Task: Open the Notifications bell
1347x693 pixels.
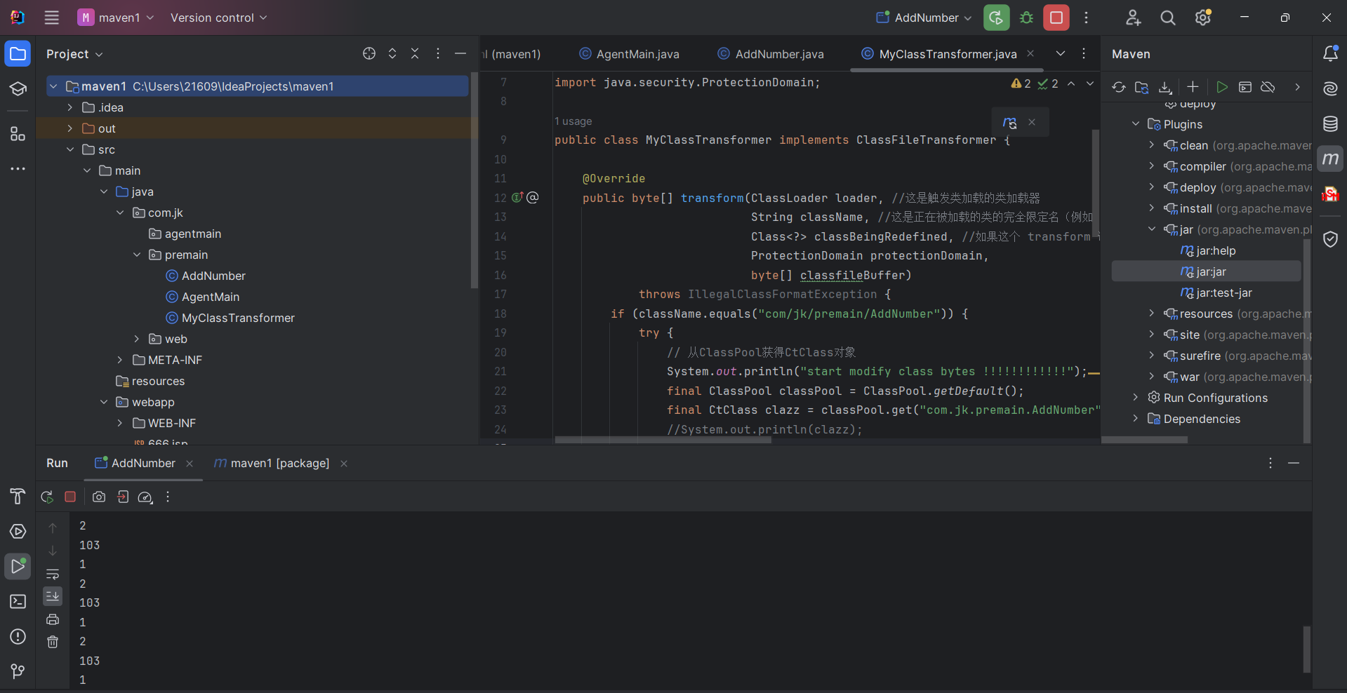Action: pyautogui.click(x=1330, y=53)
